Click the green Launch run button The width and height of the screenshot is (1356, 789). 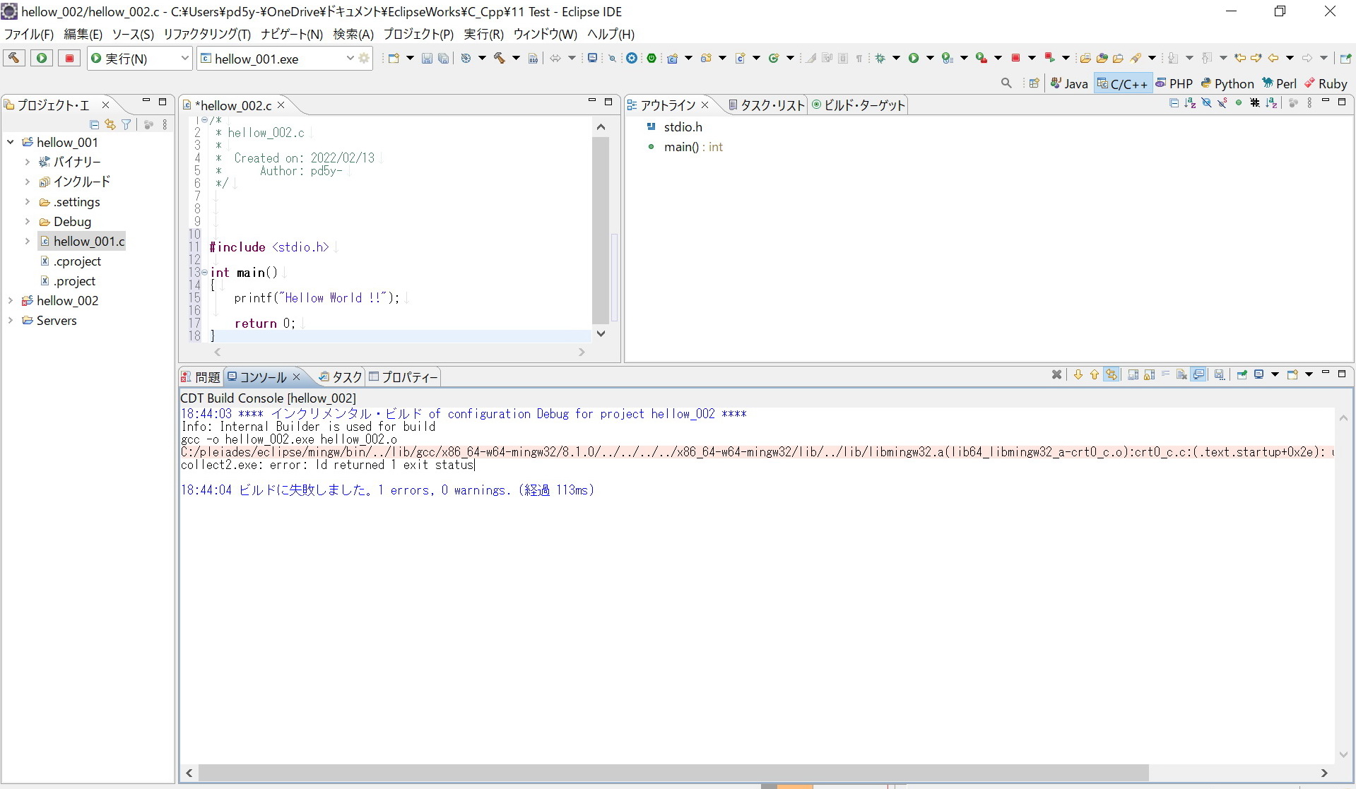[x=42, y=58]
